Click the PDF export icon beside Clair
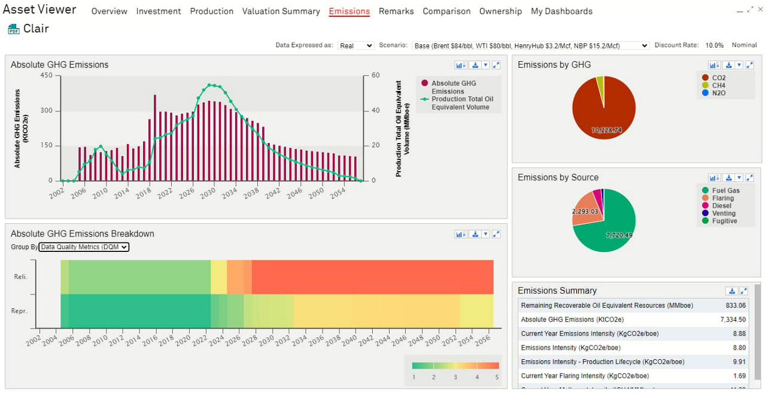This screenshot has height=395, width=766. pos(13,29)
